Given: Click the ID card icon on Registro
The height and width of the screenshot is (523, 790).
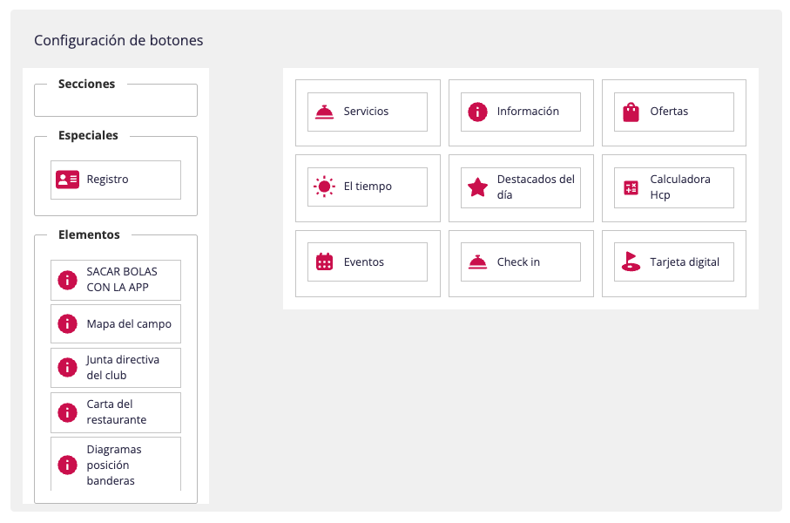Looking at the screenshot, I should [x=68, y=180].
